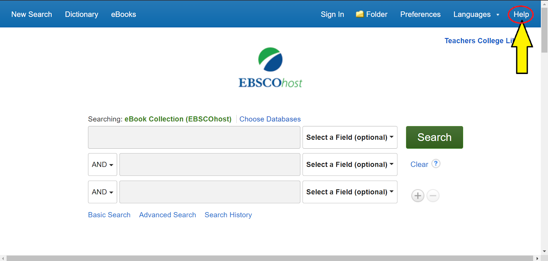This screenshot has width=548, height=261.
Task: Click horizontal scrollbar right arrow
Action: tap(537, 258)
